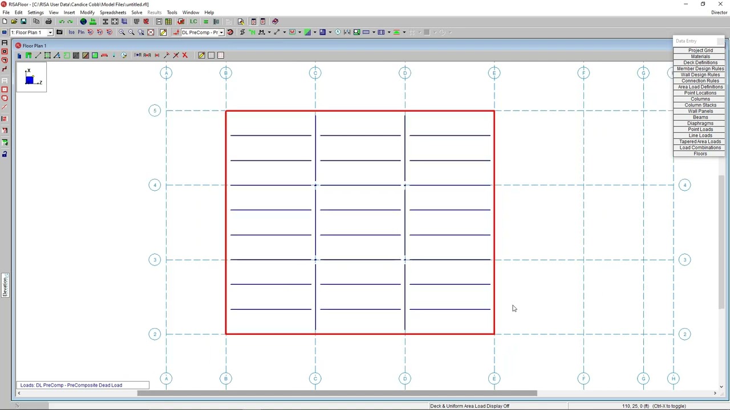Rotate the view about the Z axis
The height and width of the screenshot is (410, 730).
coord(109,32)
